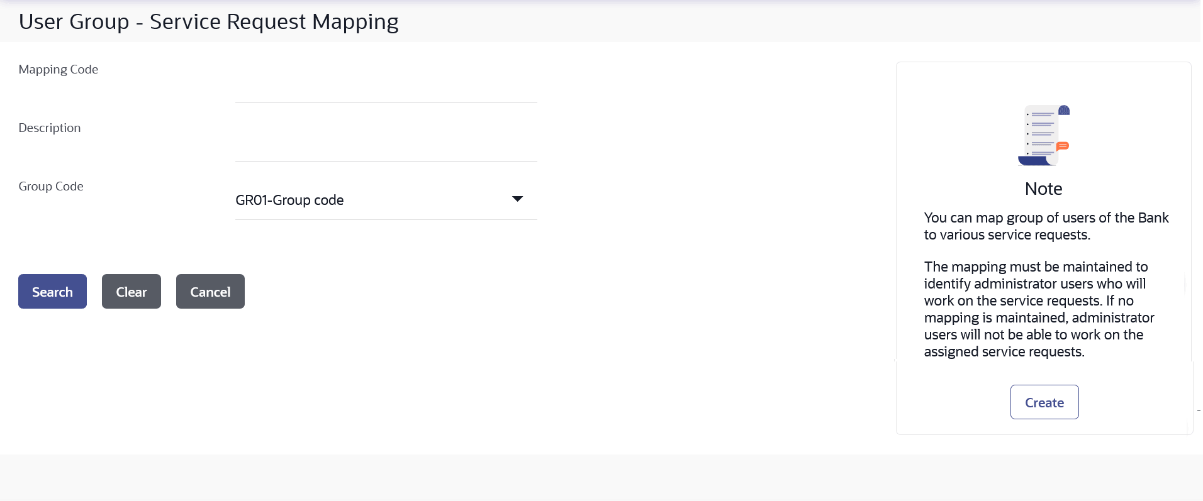The width and height of the screenshot is (1203, 501).
Task: Expand the Group Code dropdown arrow
Action: tap(517, 199)
